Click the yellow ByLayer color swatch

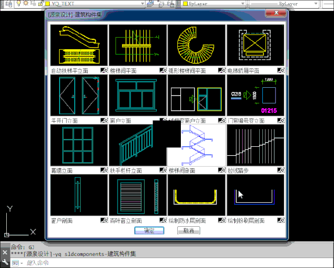(186, 4)
